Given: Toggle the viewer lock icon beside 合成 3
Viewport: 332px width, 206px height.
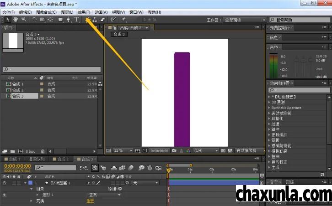Looking at the screenshot, I should coord(114,28).
